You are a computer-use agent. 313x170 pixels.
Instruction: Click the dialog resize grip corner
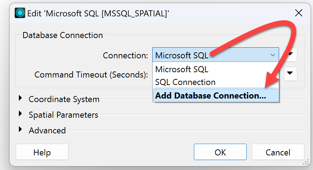[x=306, y=162]
